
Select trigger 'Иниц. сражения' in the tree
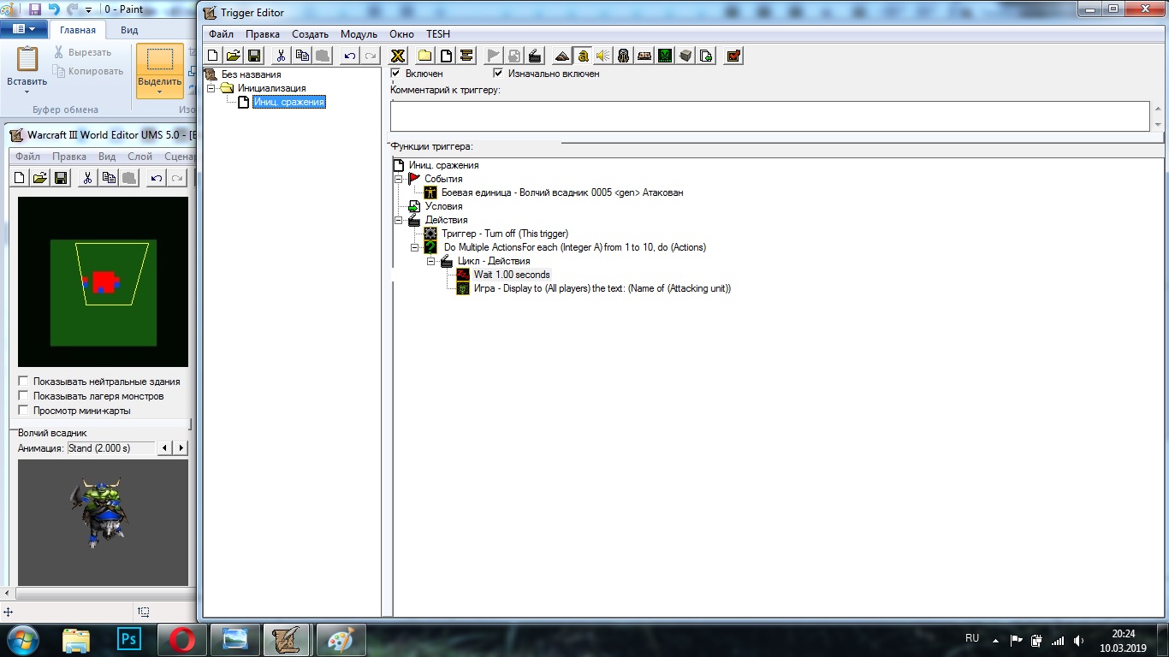[289, 102]
